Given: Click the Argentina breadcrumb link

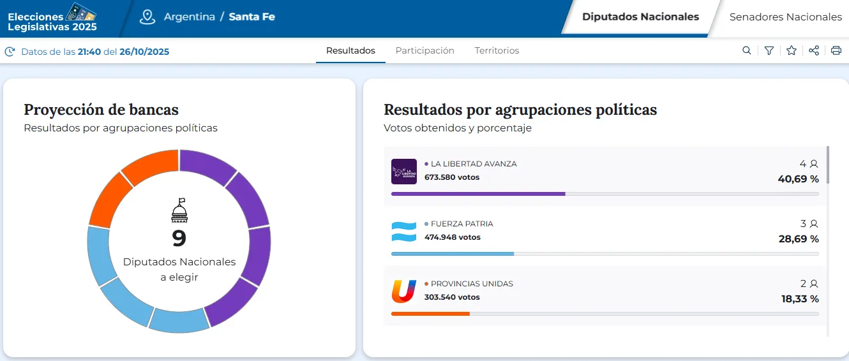Looking at the screenshot, I should (x=189, y=17).
